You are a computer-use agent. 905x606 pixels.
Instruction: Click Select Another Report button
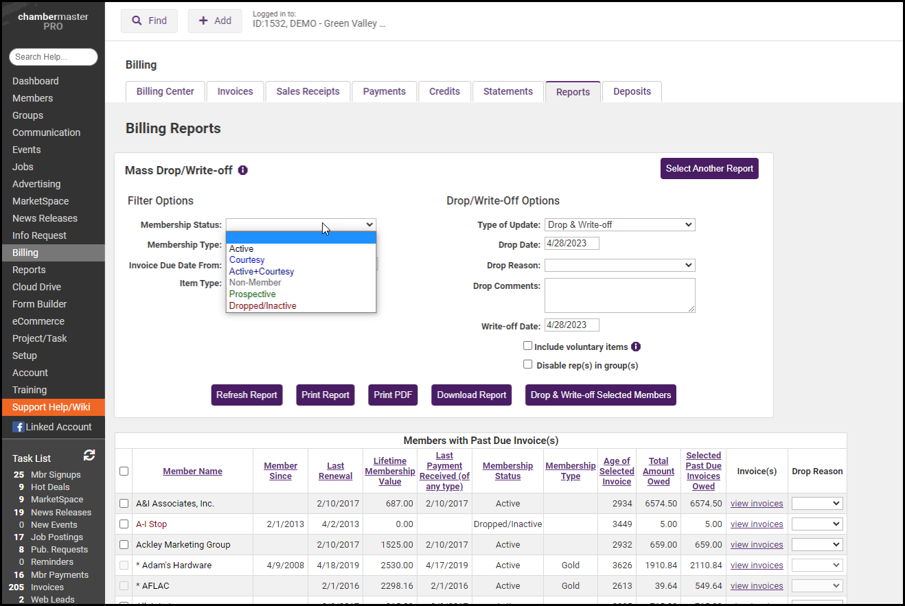[709, 168]
